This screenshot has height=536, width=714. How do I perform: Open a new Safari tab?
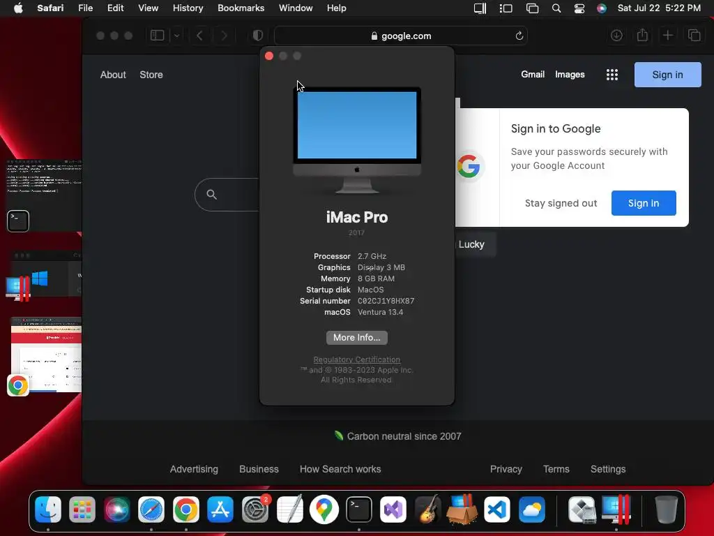(668, 36)
